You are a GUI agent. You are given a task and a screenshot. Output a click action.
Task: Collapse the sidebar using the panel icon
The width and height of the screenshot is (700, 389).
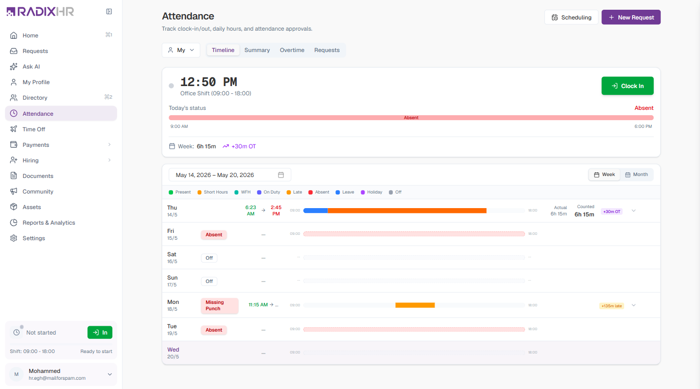109,12
